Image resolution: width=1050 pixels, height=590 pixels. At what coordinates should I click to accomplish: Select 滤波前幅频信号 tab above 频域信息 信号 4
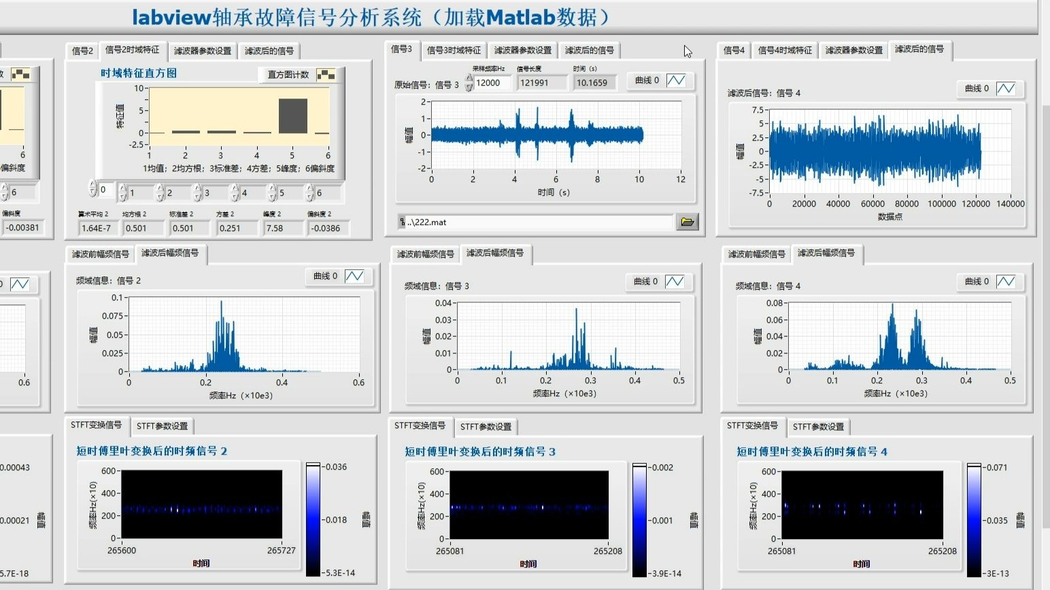[757, 254]
